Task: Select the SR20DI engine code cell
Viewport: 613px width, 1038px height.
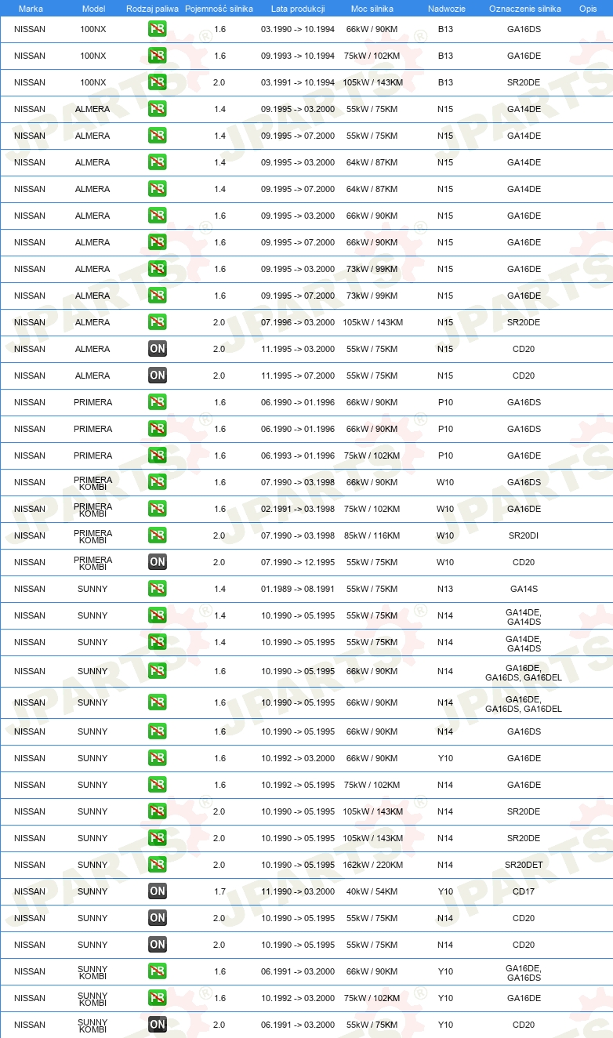Action: click(x=524, y=535)
